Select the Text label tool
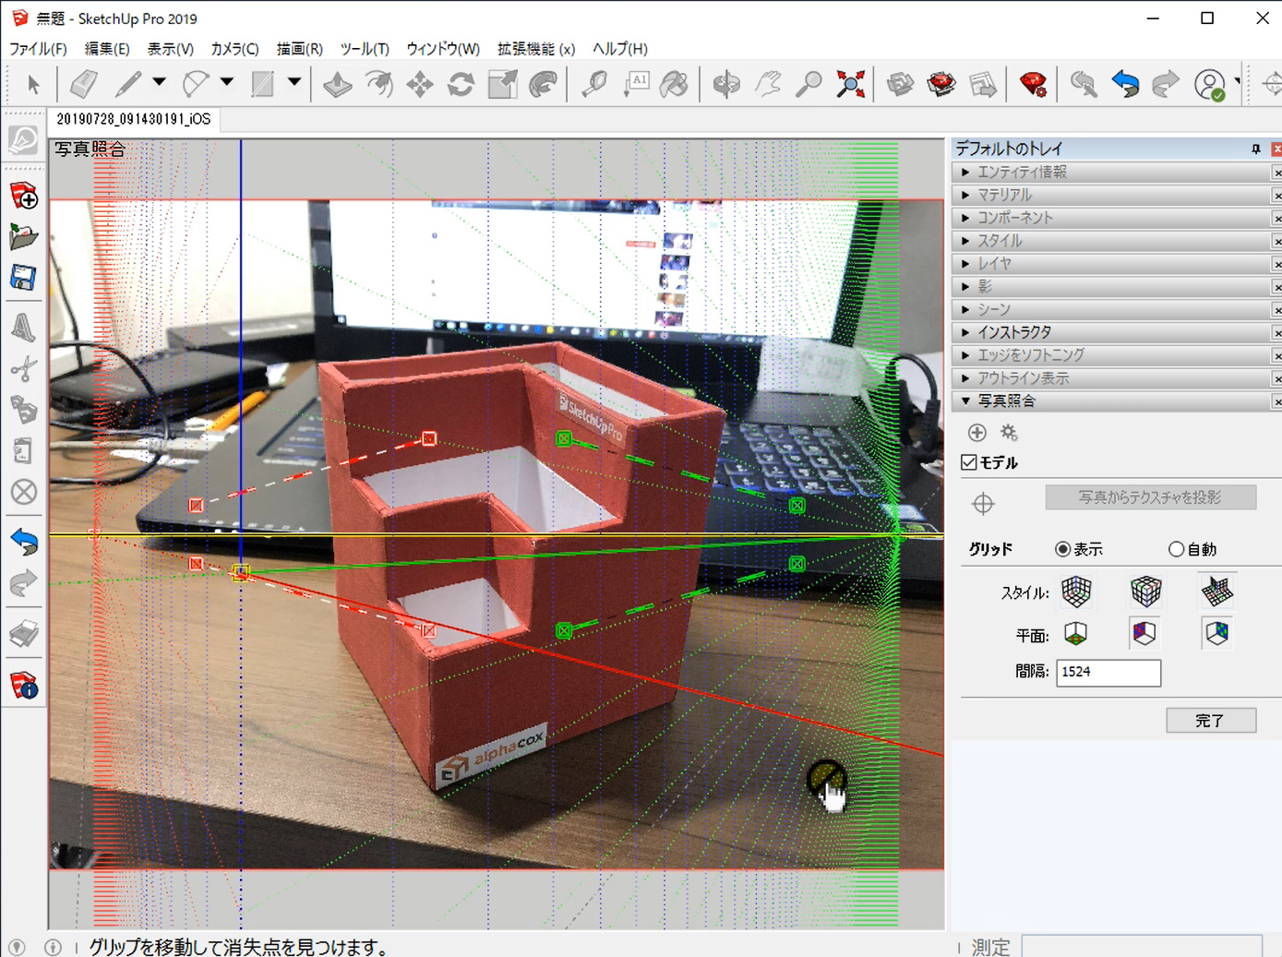The image size is (1282, 957). [x=636, y=84]
